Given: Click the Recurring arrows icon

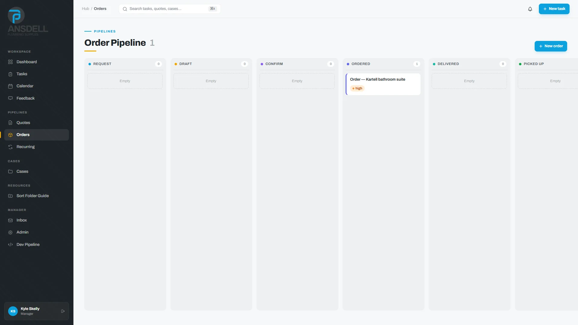Looking at the screenshot, I should coord(10,147).
